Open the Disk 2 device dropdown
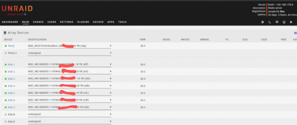297x125 pixels. click(69, 72)
